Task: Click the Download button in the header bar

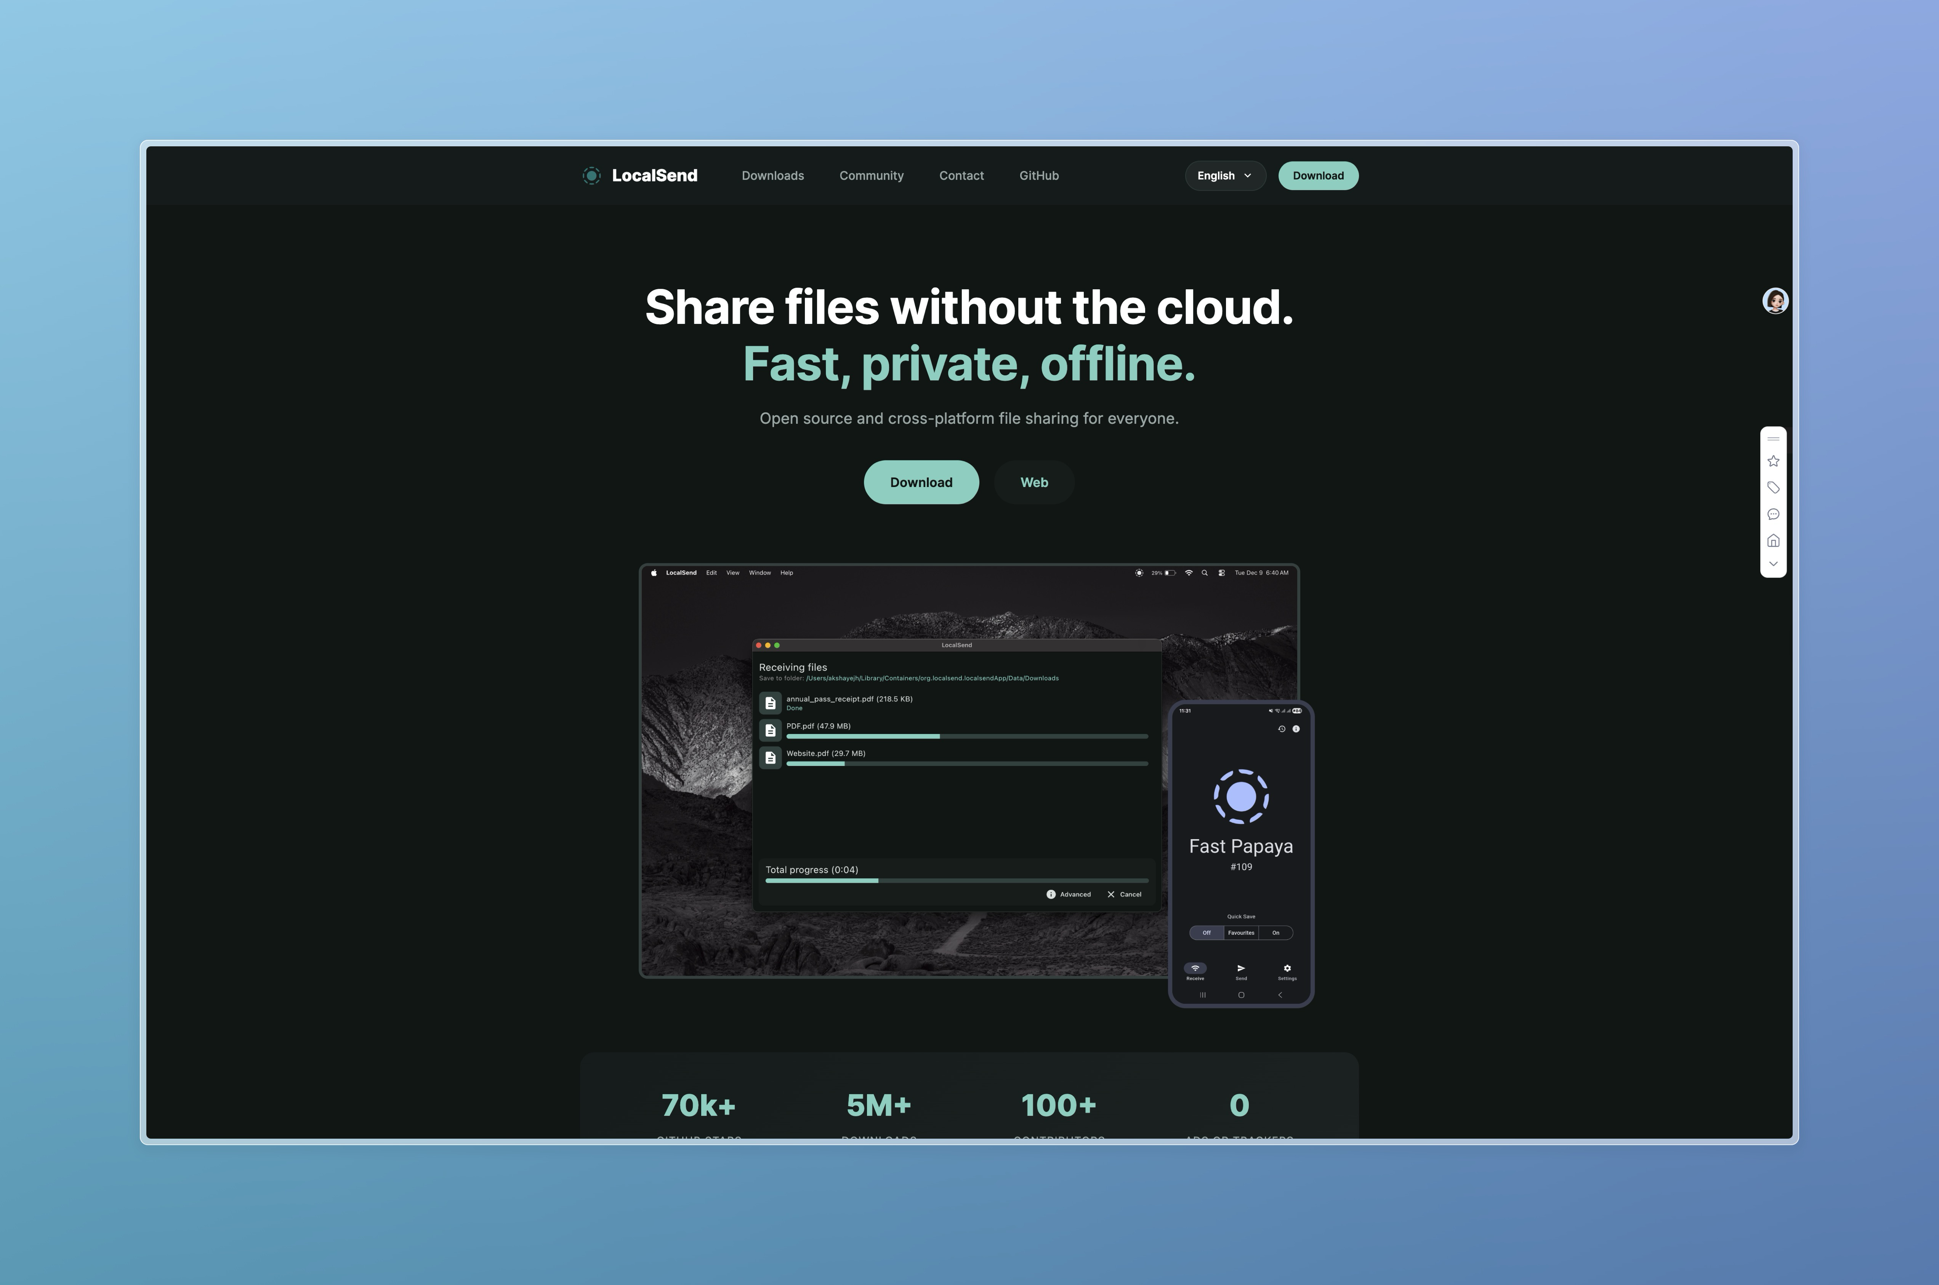Action: [1318, 175]
